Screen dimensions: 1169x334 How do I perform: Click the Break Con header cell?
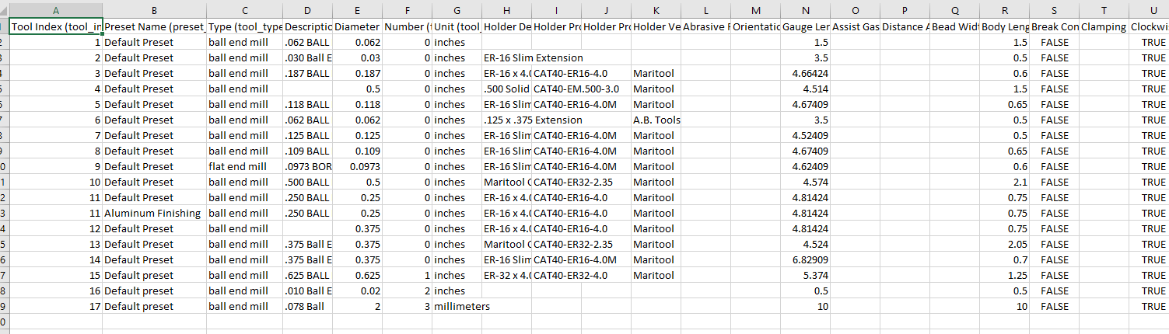(1054, 26)
